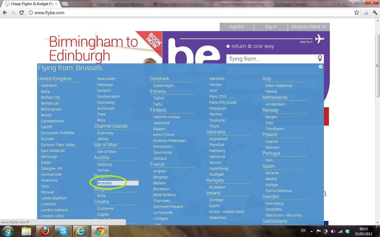The width and height of the screenshot is (380, 237).
Task: Choose Amsterdam from the Netherlands list
Action: tap(275, 104)
